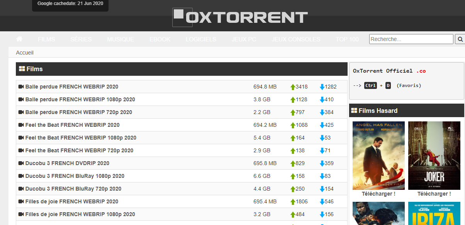
Task: Open Balle perdue FRENCH WEBRIP 1080p 2020
Action: point(80,99)
